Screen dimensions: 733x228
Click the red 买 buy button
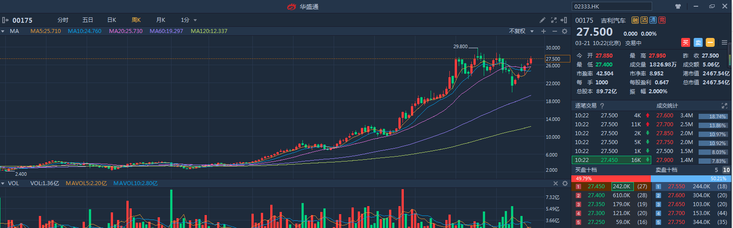686,42
